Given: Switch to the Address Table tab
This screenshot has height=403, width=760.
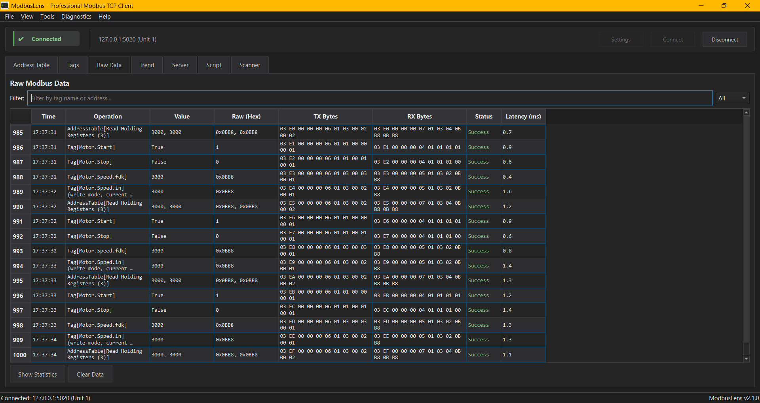Looking at the screenshot, I should [31, 65].
